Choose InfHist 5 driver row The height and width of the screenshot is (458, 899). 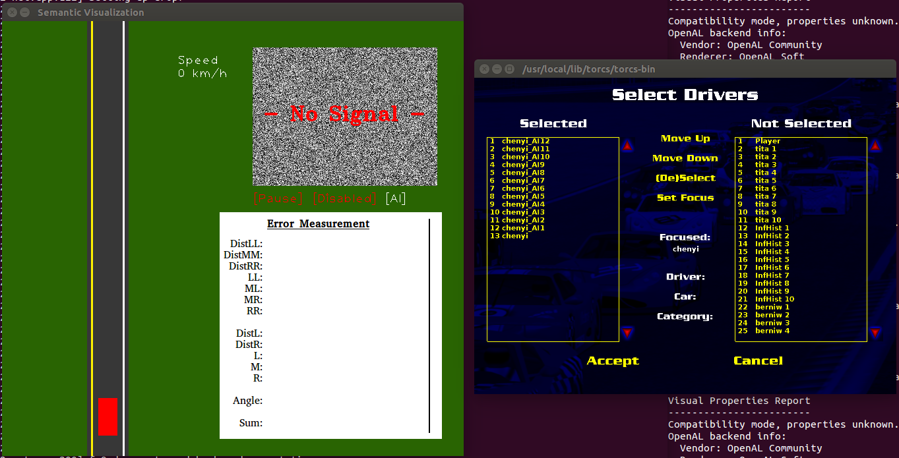coord(801,260)
